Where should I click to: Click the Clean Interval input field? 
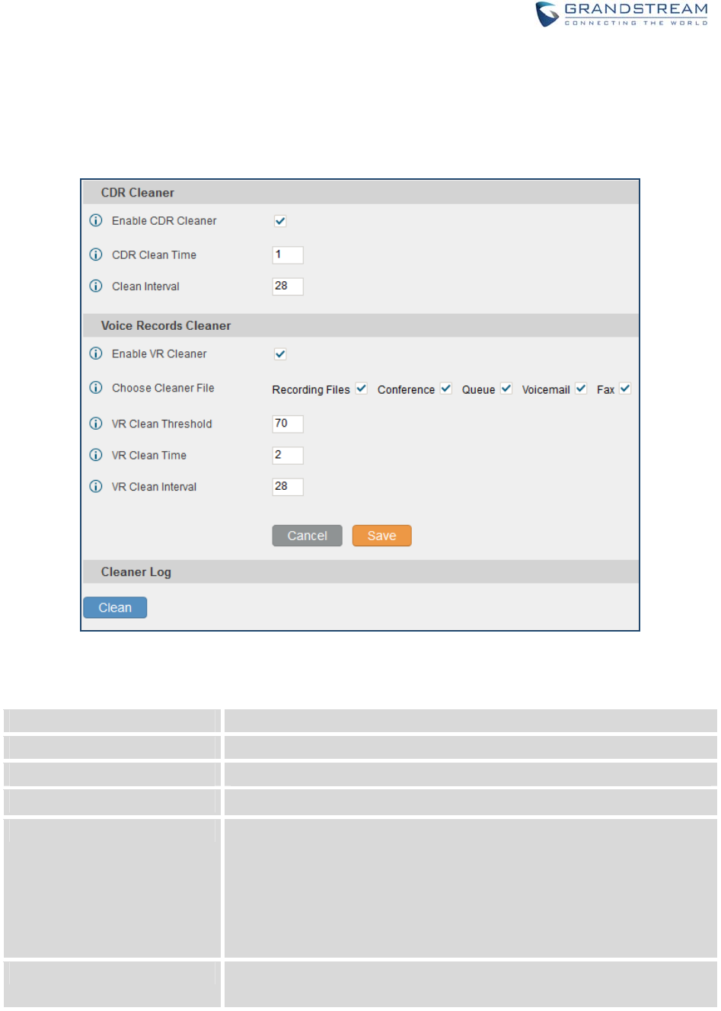point(288,286)
